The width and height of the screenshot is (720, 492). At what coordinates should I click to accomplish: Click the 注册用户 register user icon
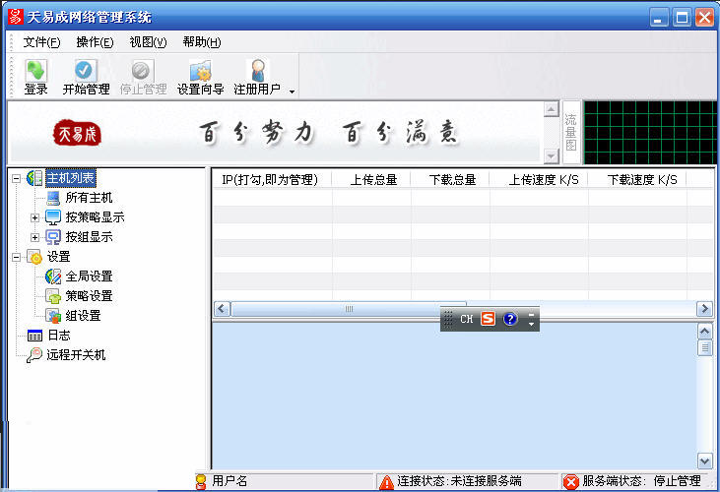(258, 71)
